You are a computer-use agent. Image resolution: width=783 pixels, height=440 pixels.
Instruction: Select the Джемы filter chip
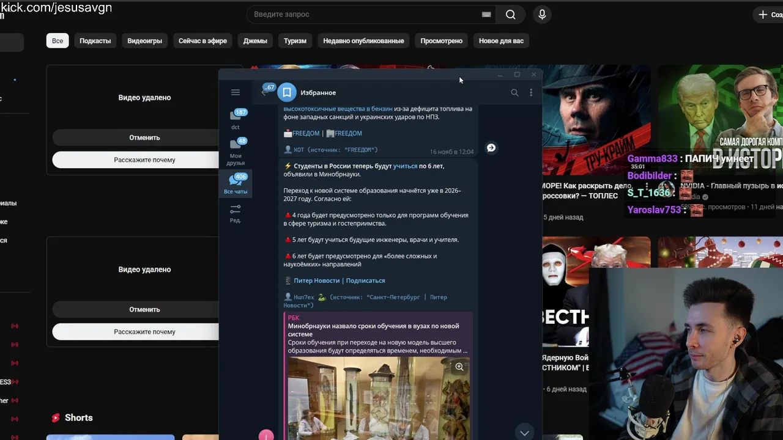coord(255,41)
